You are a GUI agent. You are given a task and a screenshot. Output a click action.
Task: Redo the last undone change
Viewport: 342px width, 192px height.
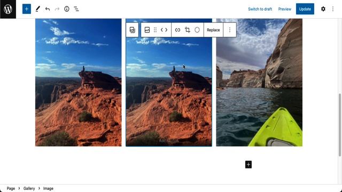point(57,9)
